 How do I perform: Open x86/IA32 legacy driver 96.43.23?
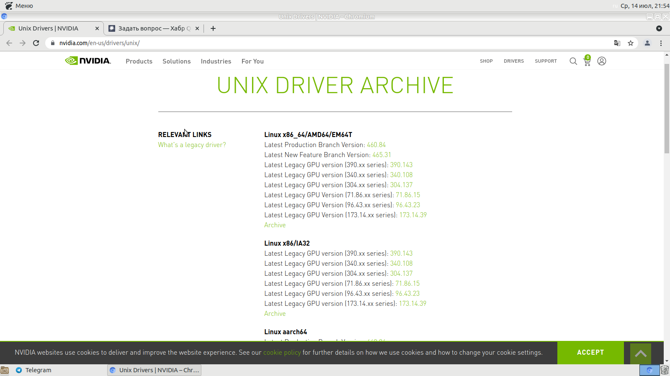coord(407,294)
